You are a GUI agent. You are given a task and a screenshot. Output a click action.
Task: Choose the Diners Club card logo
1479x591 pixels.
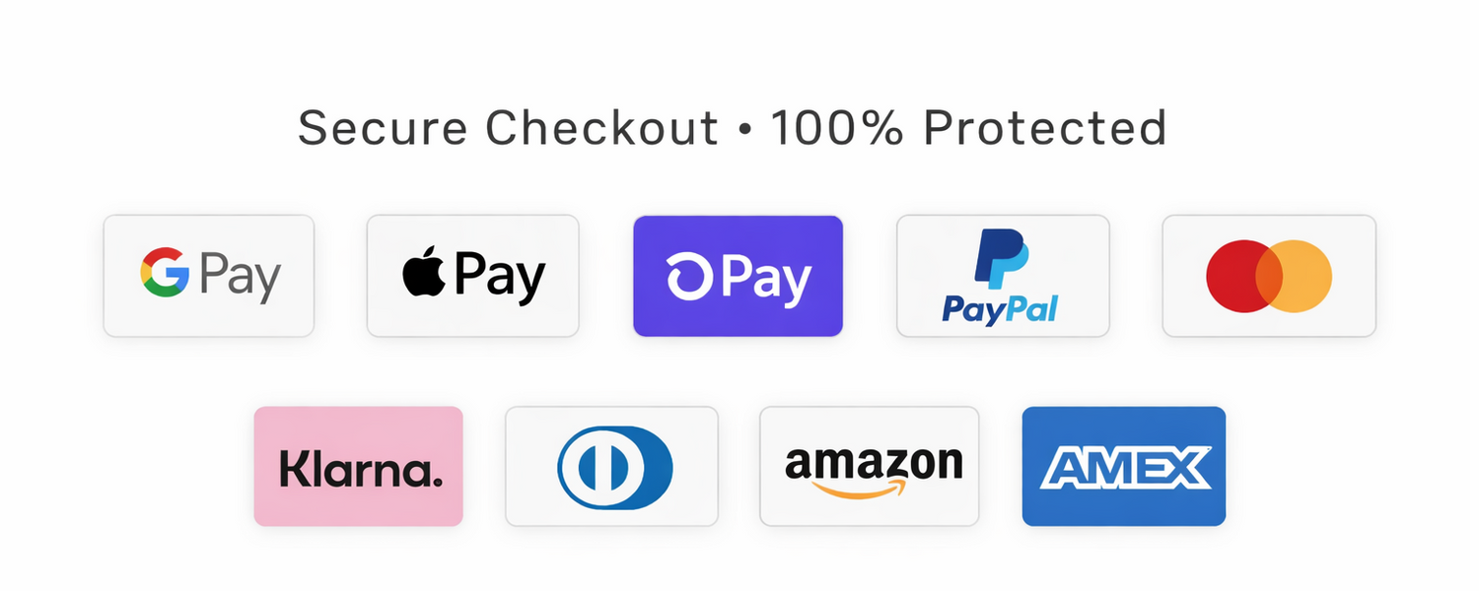pyautogui.click(x=613, y=467)
